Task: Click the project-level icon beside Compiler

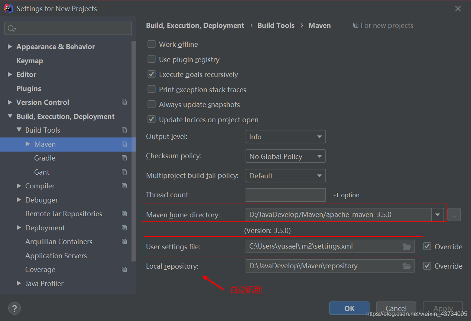Action: coord(124,186)
